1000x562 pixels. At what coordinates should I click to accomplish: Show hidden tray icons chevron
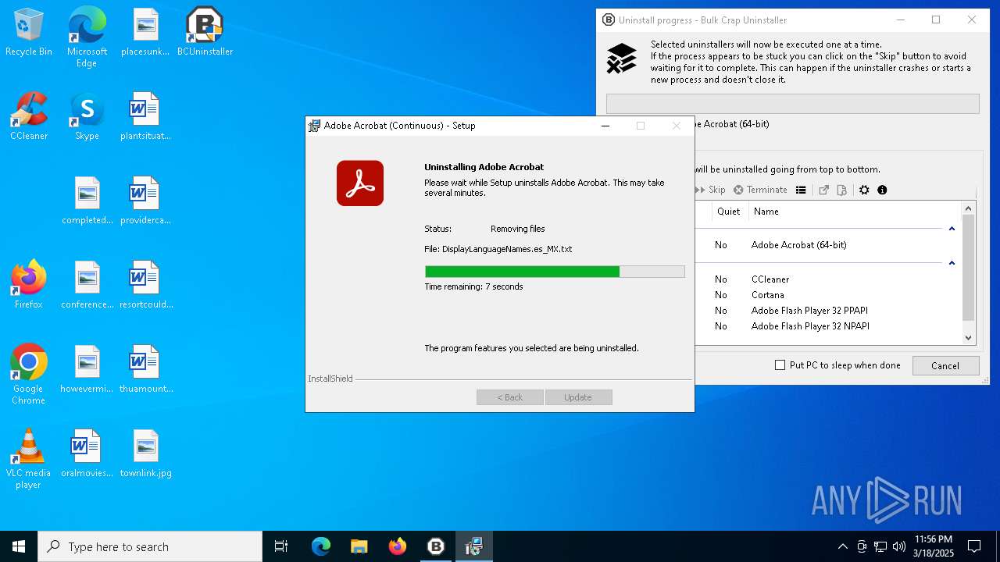coord(842,546)
